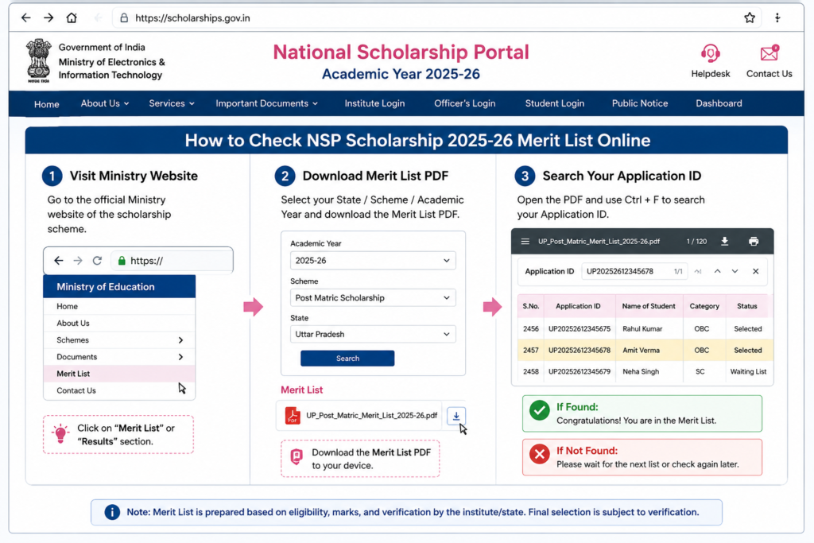Click the red cross icon beside If Not Found
The height and width of the screenshot is (543, 814).
click(x=540, y=455)
